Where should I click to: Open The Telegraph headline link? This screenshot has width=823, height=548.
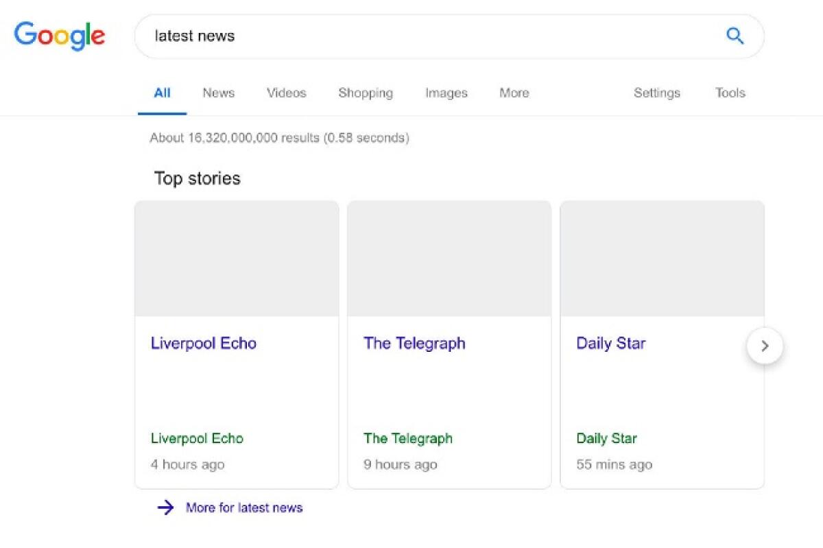click(414, 344)
